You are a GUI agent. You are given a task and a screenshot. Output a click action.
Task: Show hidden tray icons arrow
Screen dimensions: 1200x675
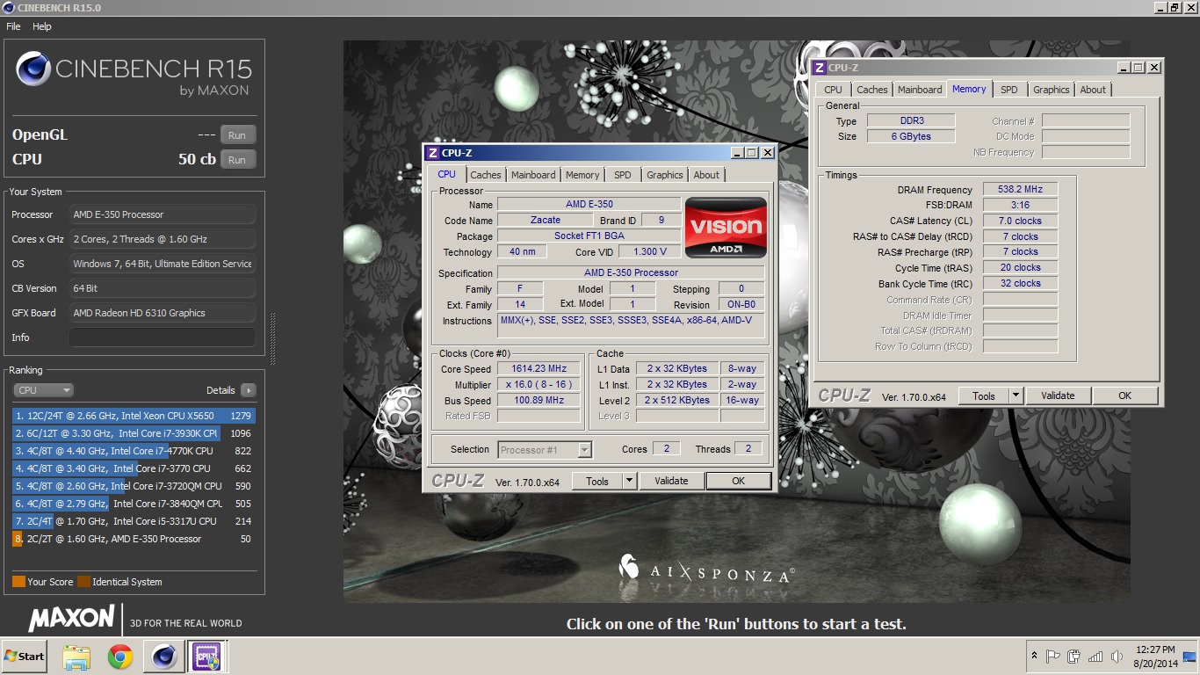tap(1033, 657)
